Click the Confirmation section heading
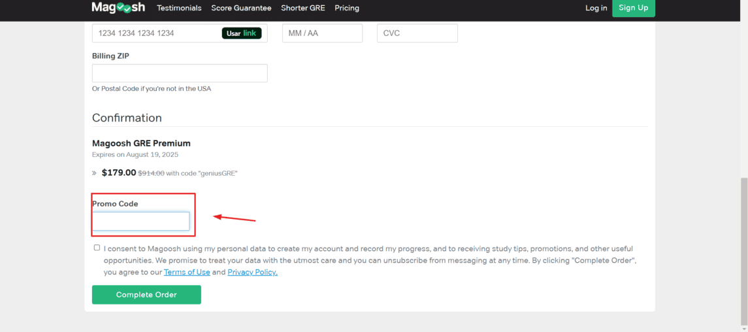 click(127, 118)
